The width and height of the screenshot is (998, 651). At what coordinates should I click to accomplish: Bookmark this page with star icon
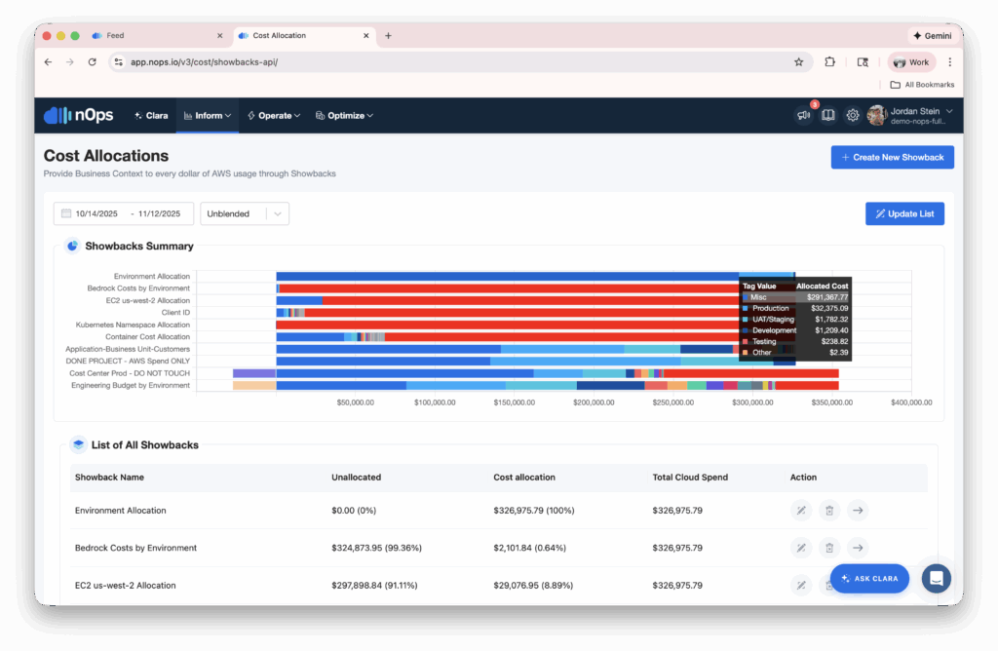(x=798, y=61)
